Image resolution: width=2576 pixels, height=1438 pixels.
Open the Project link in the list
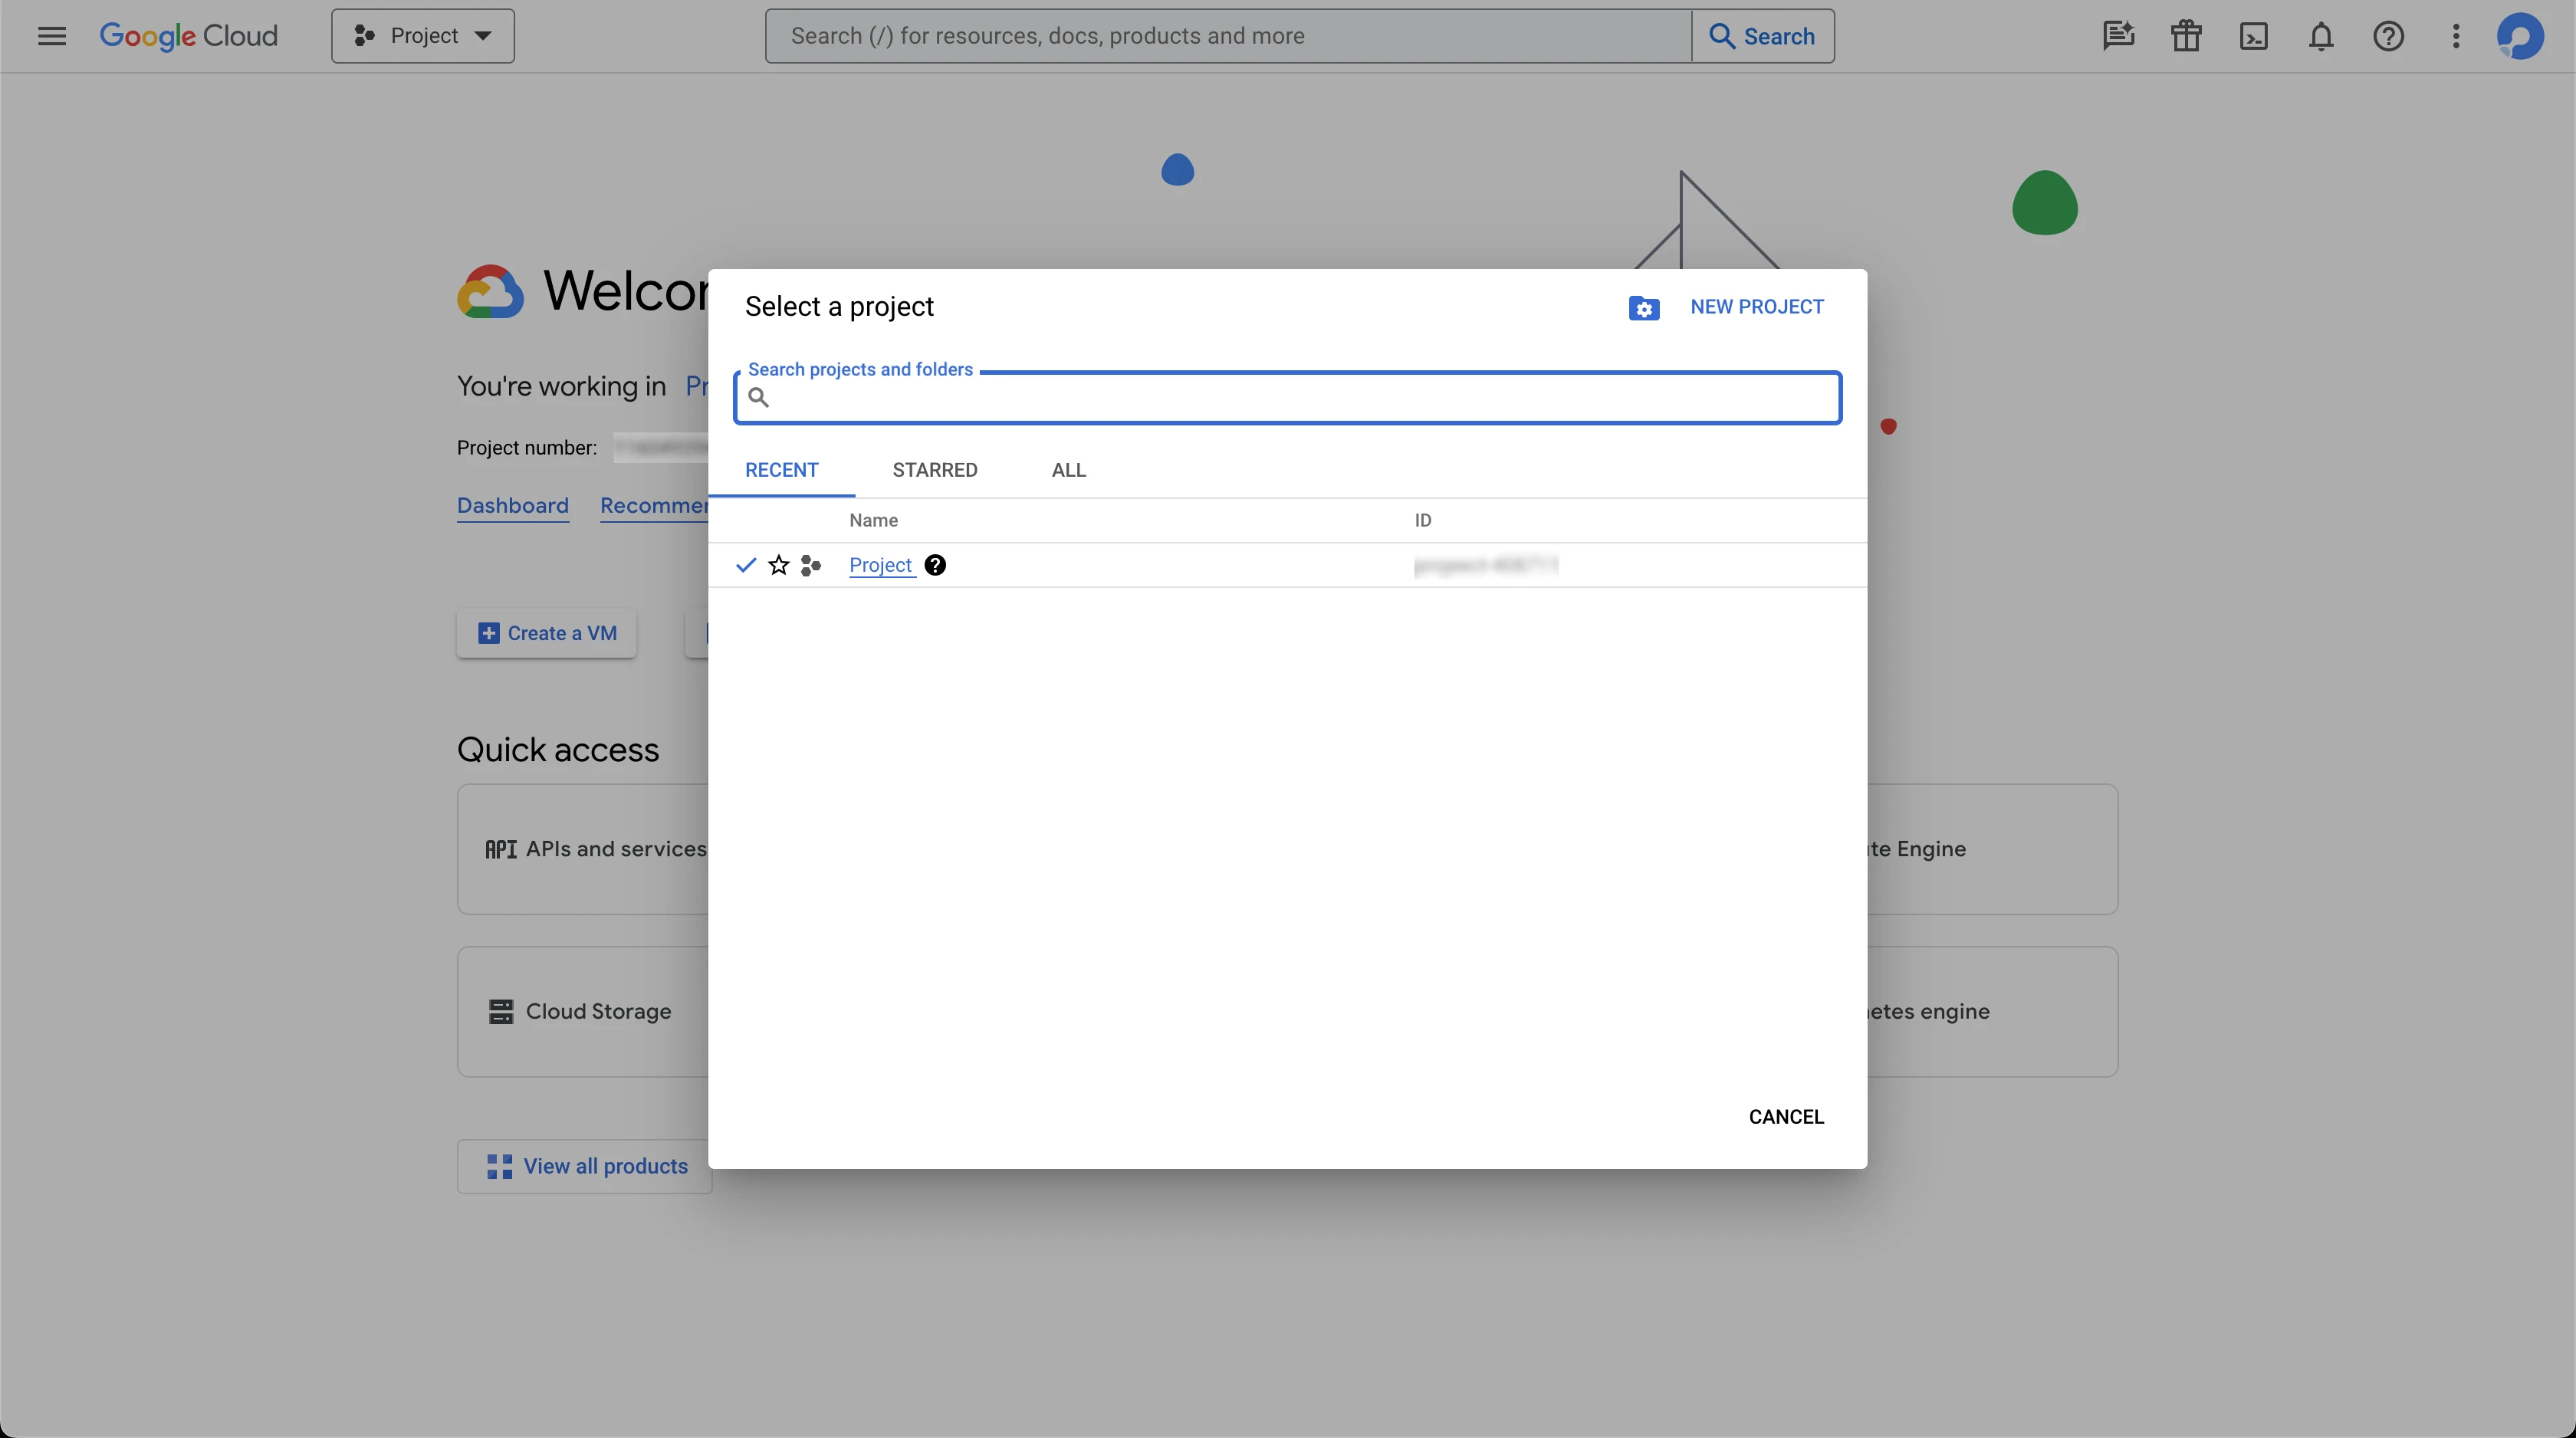coord(881,565)
